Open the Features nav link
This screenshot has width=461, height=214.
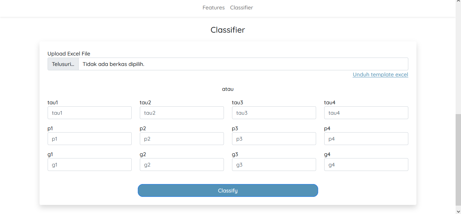pos(213,7)
